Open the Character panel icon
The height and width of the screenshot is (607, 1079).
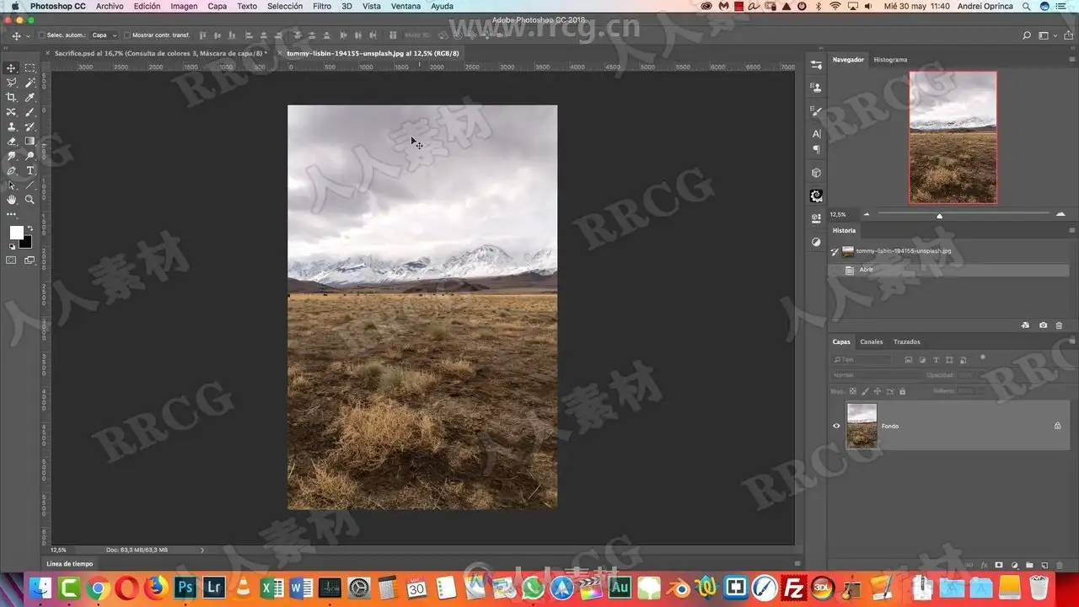(816, 133)
